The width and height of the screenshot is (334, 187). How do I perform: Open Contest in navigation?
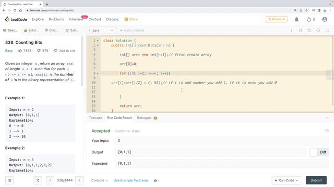click(95, 19)
